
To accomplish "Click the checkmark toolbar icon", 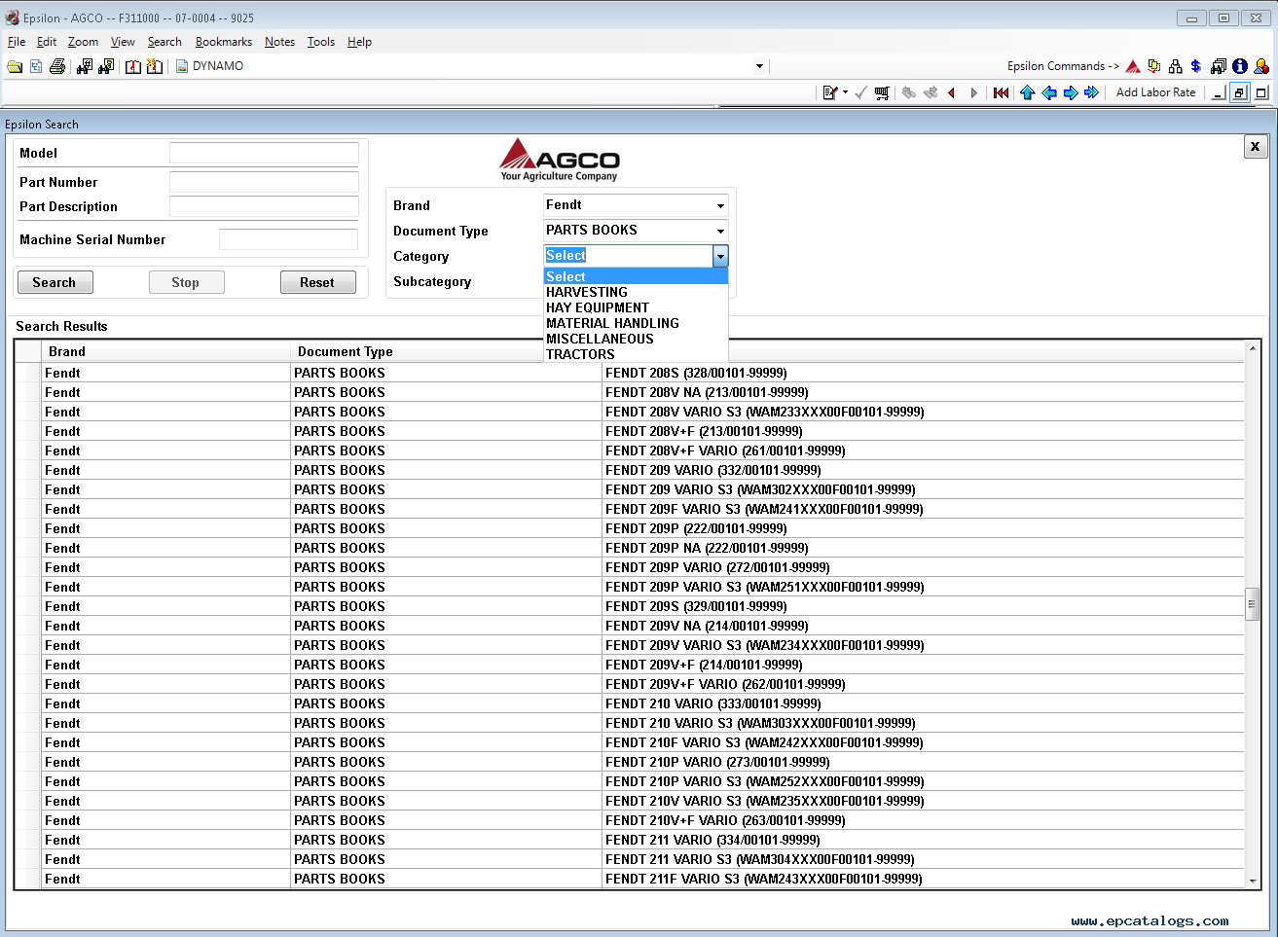I will [x=861, y=92].
